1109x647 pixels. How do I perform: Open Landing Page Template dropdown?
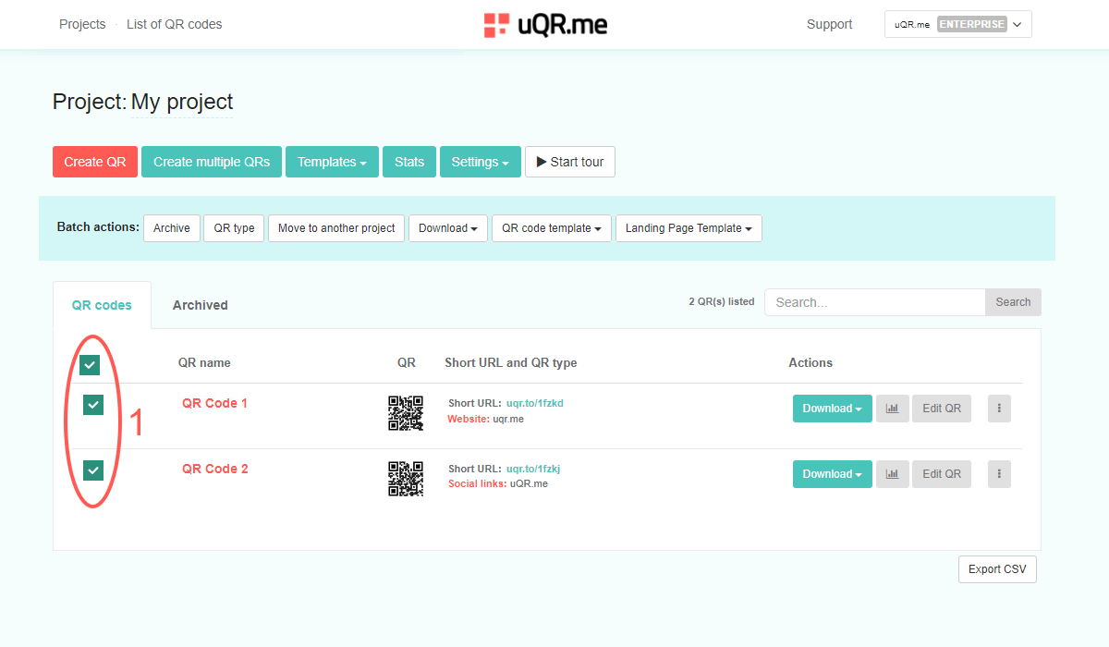tap(689, 228)
